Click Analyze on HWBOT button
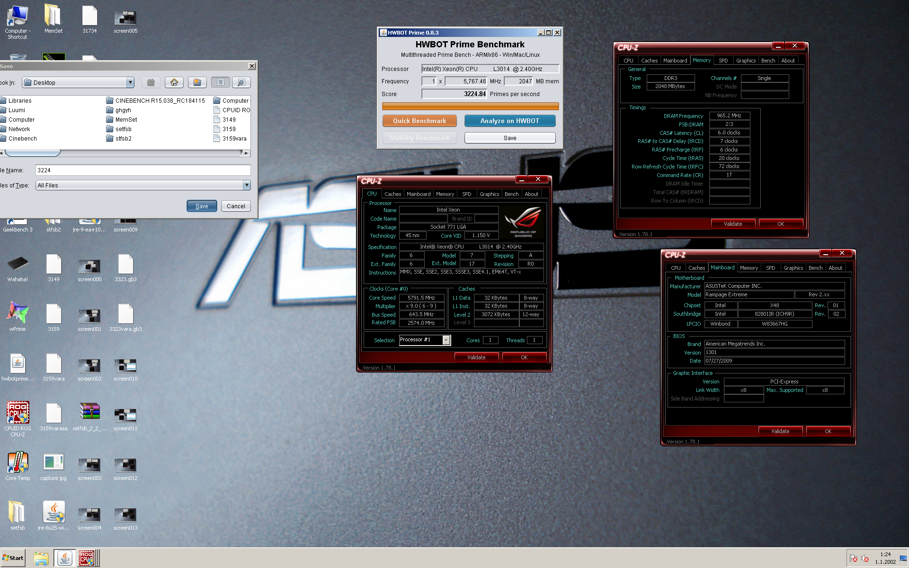The height and width of the screenshot is (568, 909). click(x=509, y=121)
